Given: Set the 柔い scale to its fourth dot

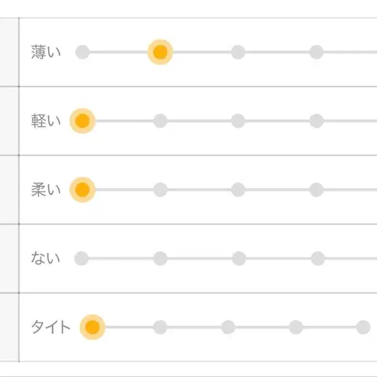Looking at the screenshot, I should (x=316, y=190).
